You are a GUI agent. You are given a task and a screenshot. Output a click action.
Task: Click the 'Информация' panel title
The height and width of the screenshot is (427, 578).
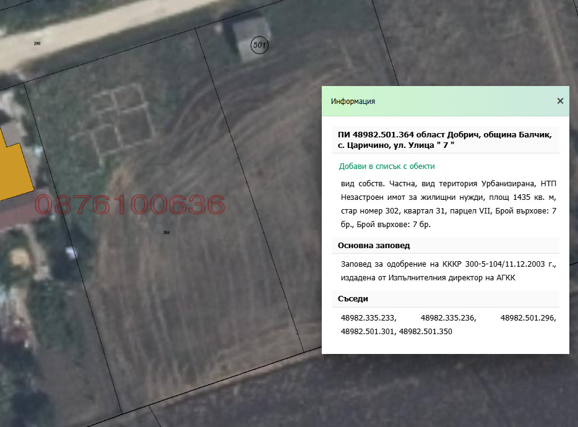(x=353, y=101)
